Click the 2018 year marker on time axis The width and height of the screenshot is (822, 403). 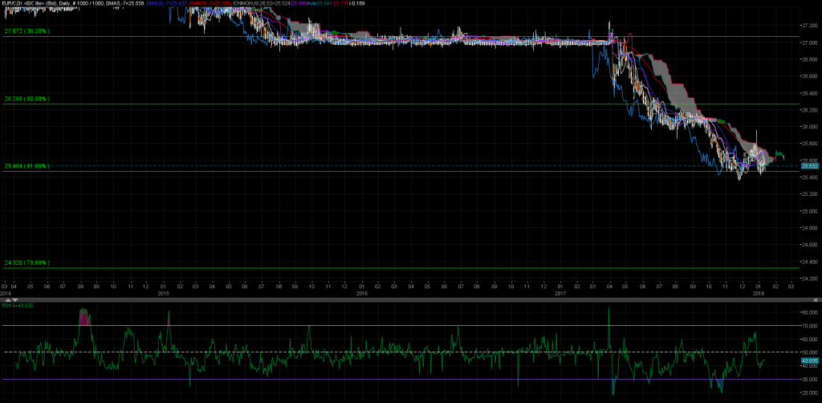[759, 293]
